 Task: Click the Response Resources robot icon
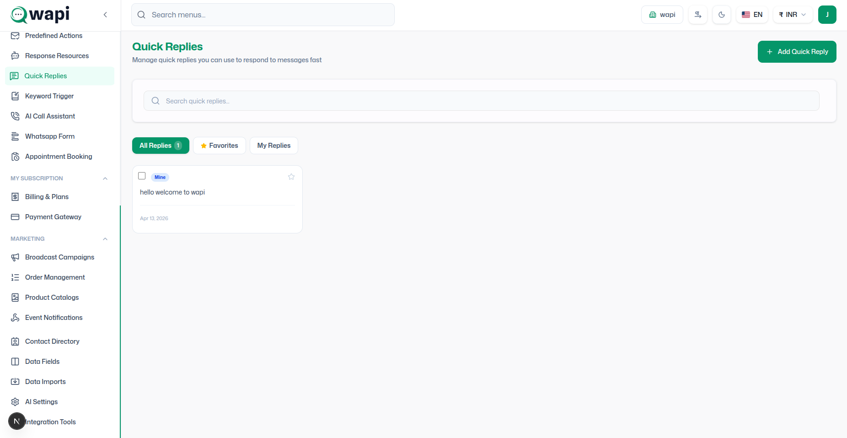click(x=15, y=56)
